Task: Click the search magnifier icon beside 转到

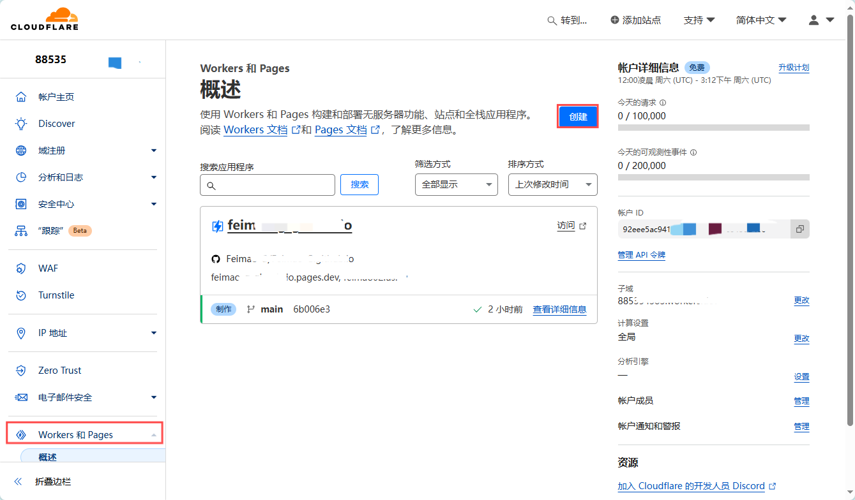Action: [x=552, y=20]
